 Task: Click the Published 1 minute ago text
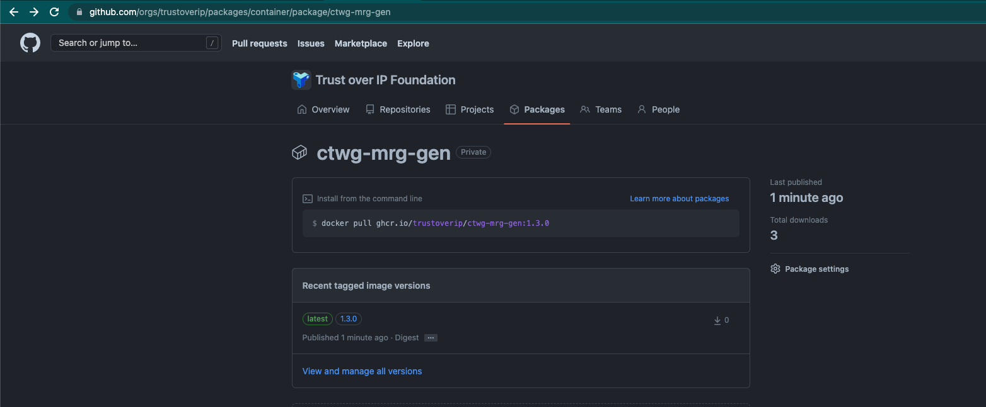coord(345,338)
